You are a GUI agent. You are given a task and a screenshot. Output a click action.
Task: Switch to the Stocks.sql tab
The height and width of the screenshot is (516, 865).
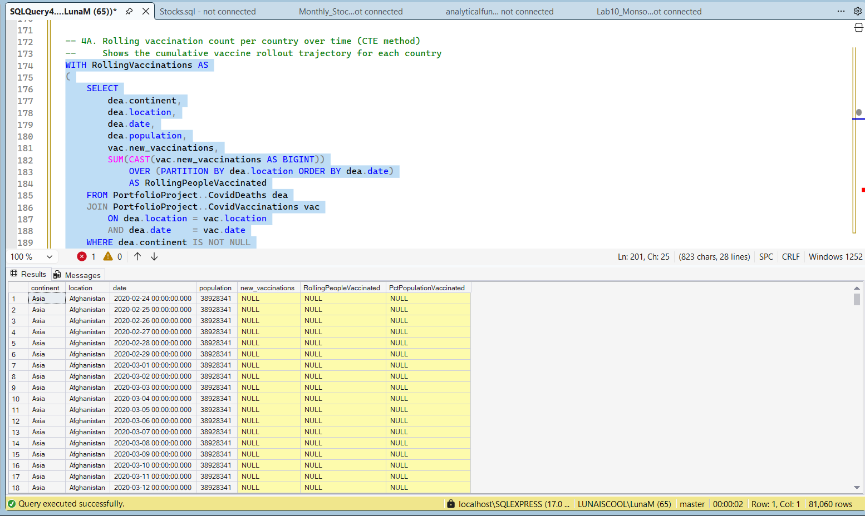click(x=208, y=12)
